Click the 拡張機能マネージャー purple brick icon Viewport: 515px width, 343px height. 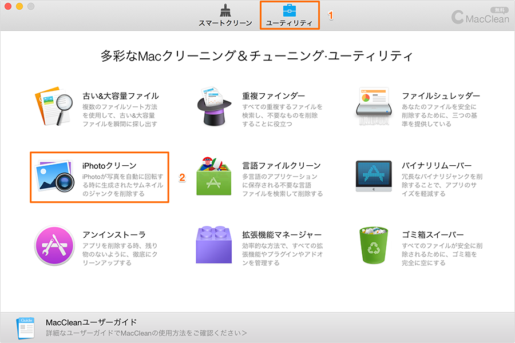214,245
